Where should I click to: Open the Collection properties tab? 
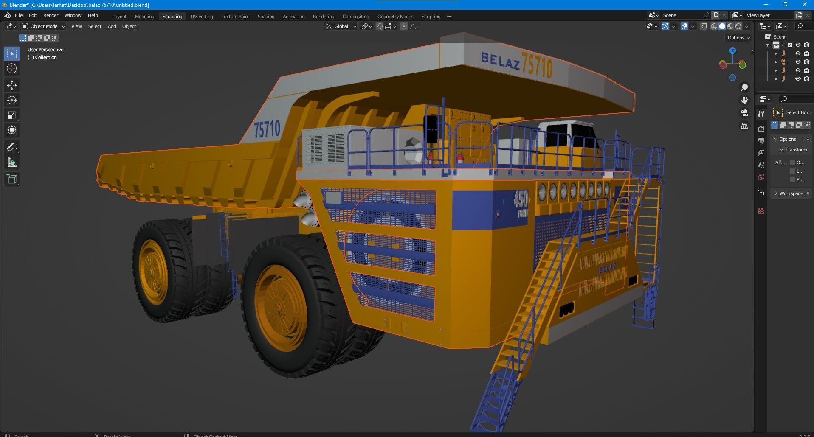(x=761, y=193)
